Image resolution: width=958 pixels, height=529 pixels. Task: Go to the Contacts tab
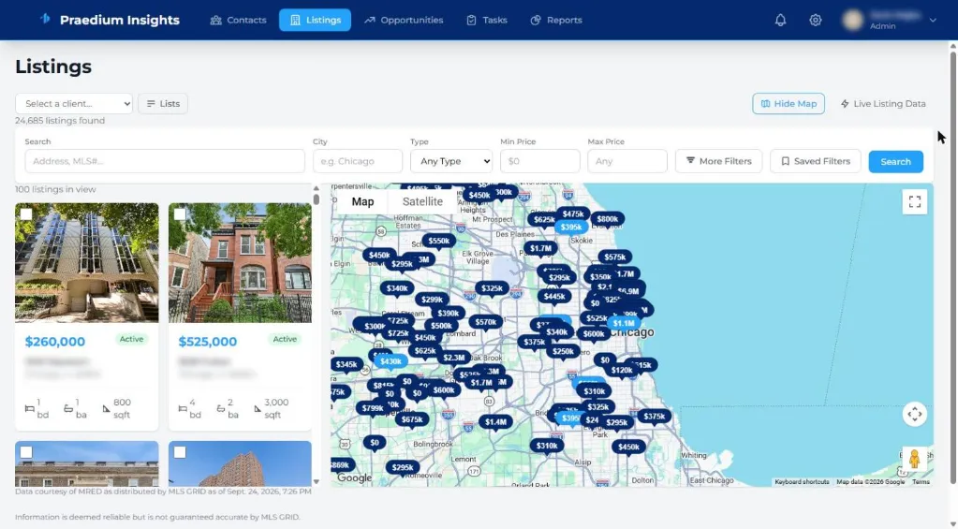(238, 21)
